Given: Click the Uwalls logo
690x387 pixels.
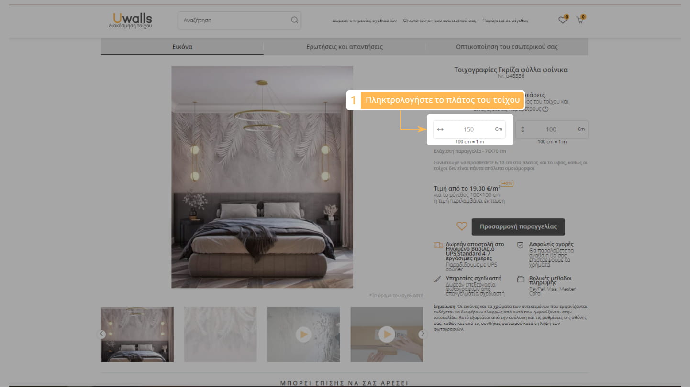Looking at the screenshot, I should click(130, 20).
